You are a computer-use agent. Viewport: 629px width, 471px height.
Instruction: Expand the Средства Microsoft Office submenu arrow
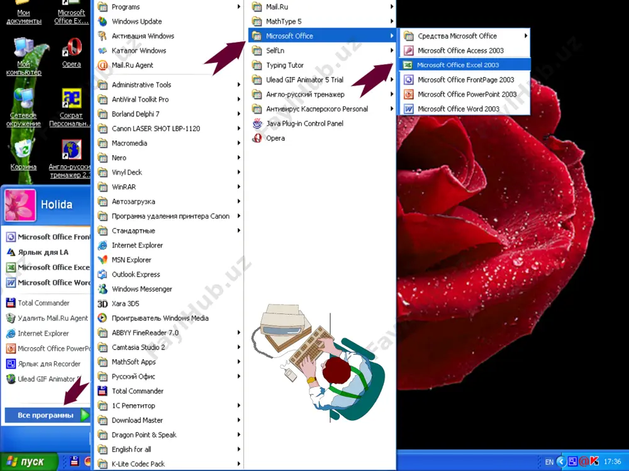pos(525,36)
